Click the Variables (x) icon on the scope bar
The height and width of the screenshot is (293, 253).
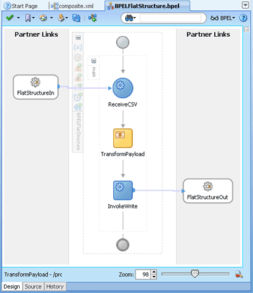78,48
